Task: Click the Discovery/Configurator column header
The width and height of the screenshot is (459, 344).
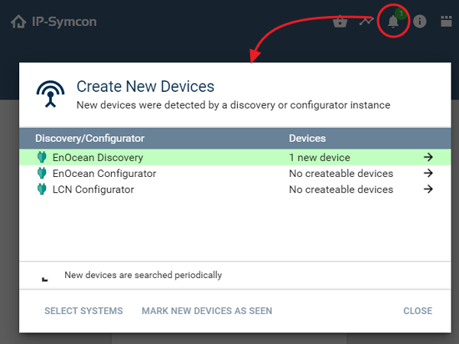Action: 90,139
